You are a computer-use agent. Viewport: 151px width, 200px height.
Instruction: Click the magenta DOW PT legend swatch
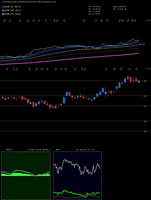(3, 14)
